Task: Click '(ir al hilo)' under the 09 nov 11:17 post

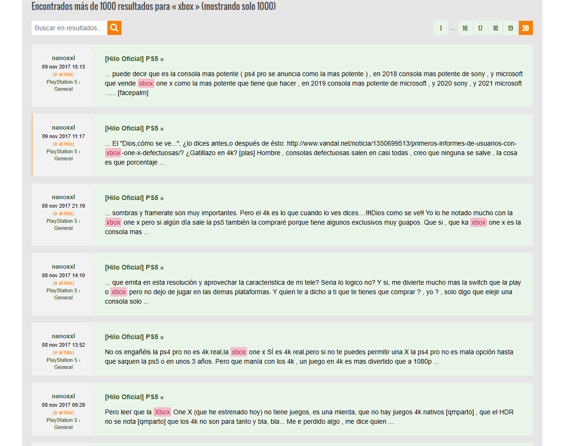Action: 63,144
